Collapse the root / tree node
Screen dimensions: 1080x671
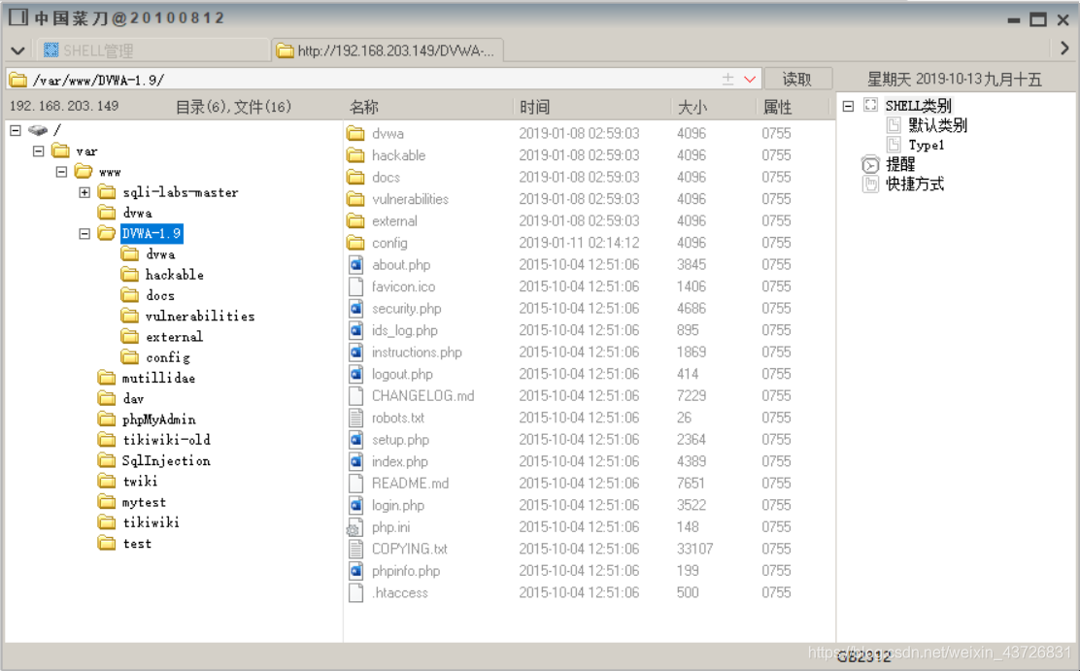coord(16,130)
